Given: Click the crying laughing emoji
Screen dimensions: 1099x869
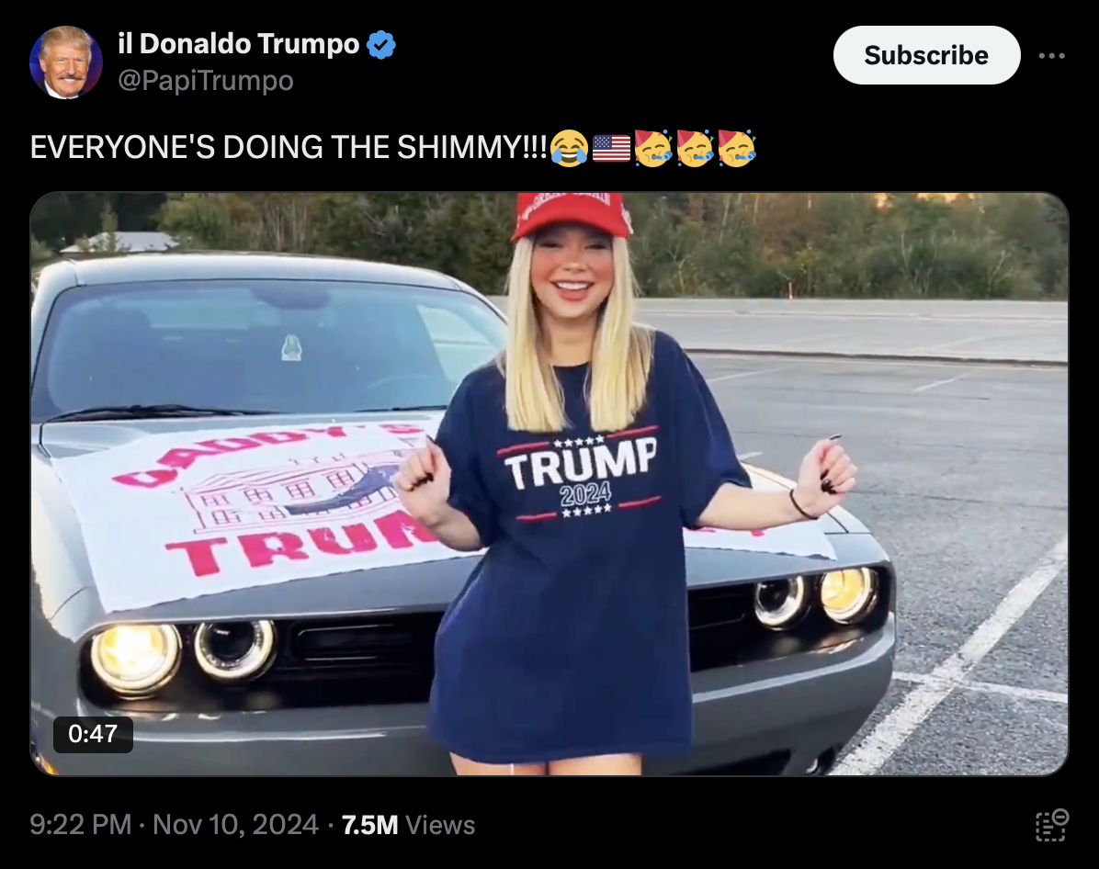Looking at the screenshot, I should pyautogui.click(x=569, y=148).
